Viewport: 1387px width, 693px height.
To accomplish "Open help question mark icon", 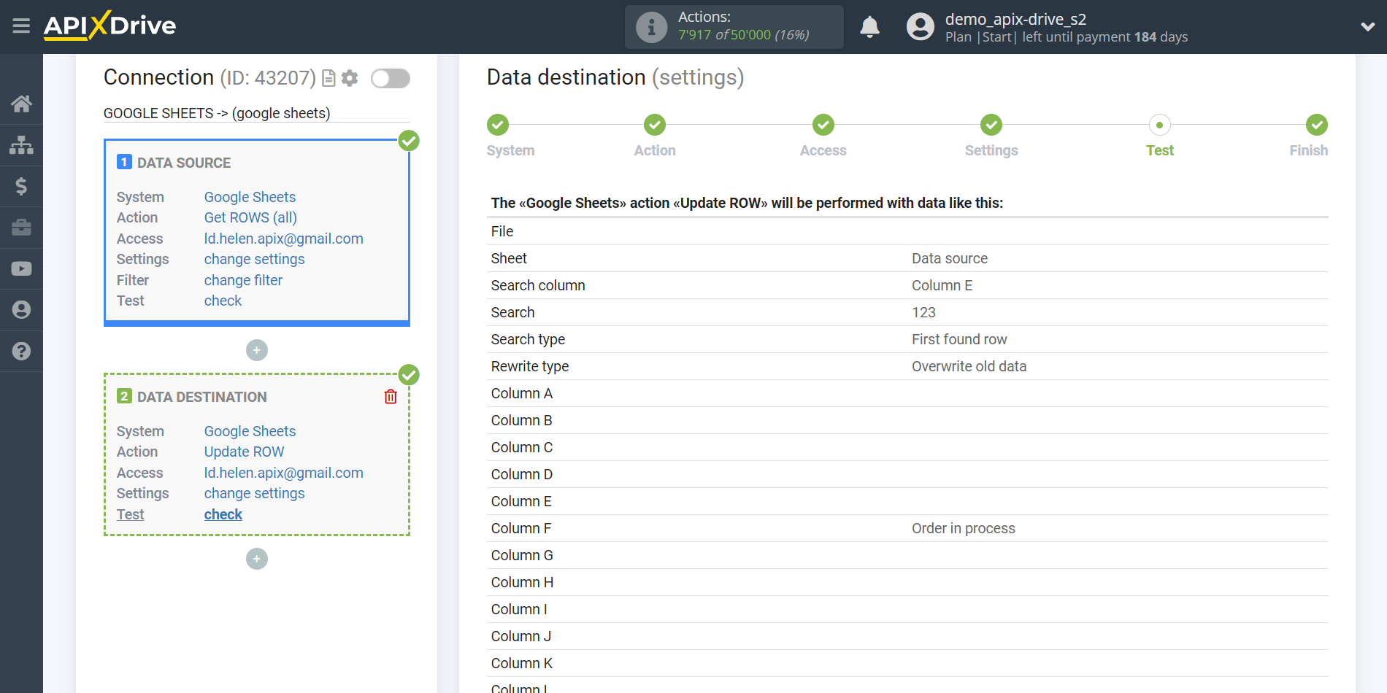I will click(x=21, y=351).
